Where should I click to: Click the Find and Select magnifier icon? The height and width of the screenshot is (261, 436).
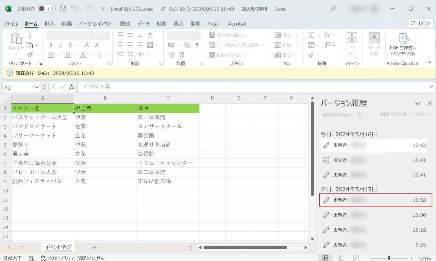pos(328,45)
